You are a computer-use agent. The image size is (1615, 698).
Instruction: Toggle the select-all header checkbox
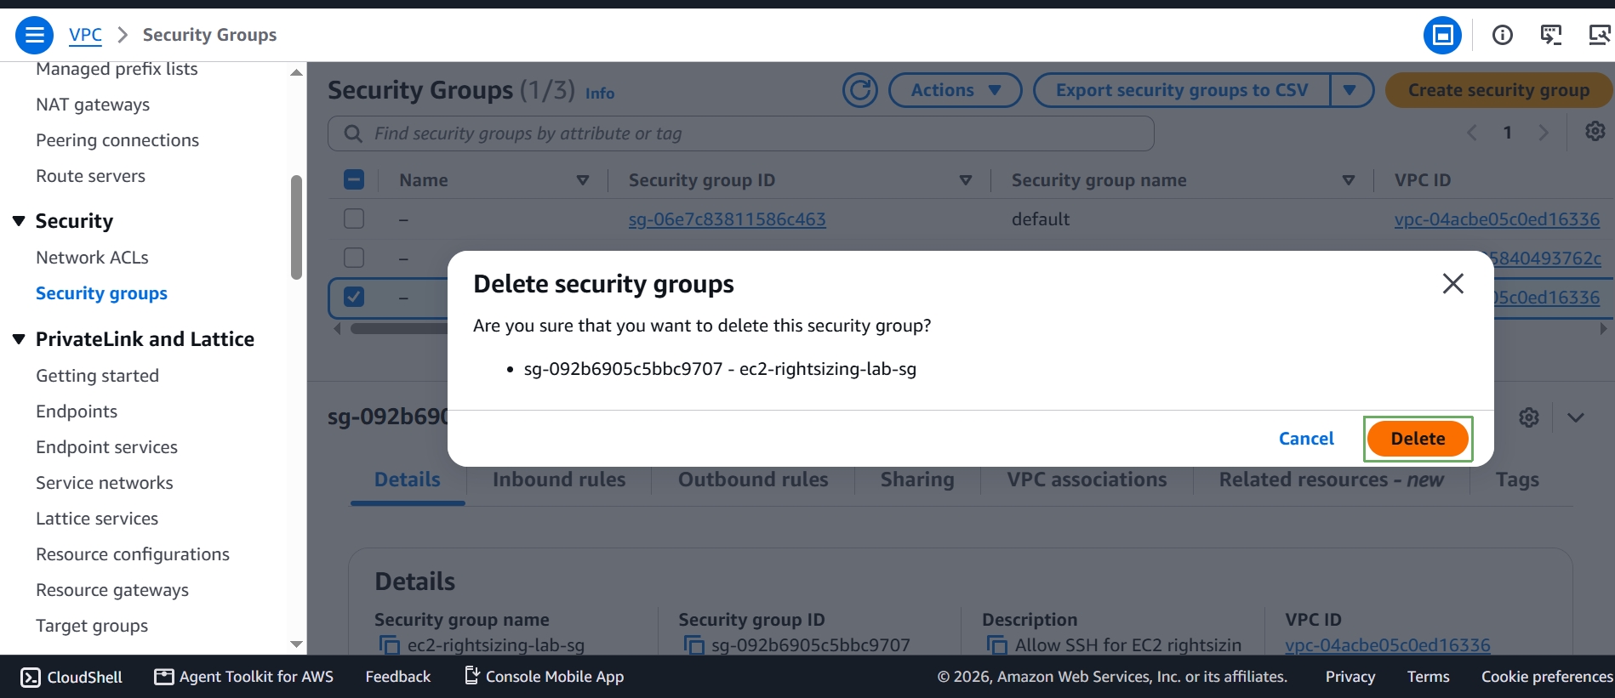[x=354, y=179]
